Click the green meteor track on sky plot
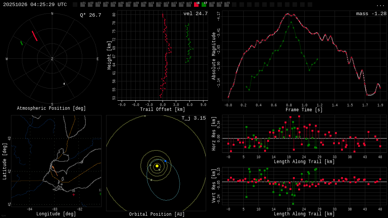The height and width of the screenshot is (218, 388). click(22, 43)
